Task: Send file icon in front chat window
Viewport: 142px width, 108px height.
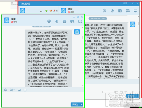Action: point(64,21)
